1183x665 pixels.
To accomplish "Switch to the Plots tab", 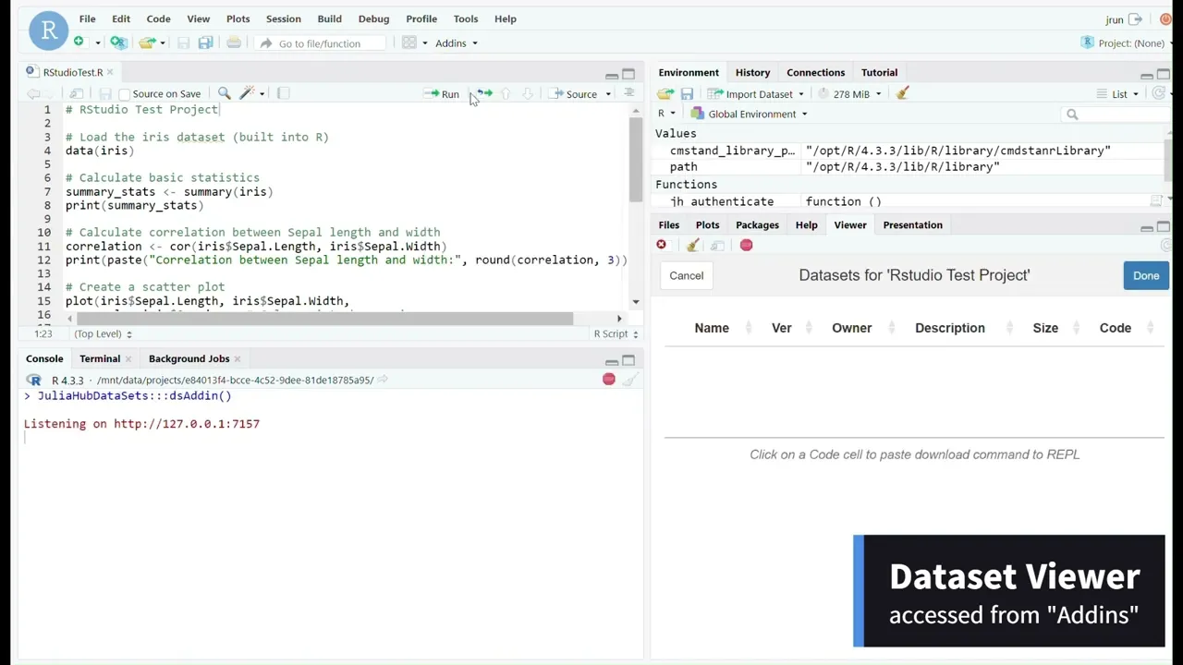I will tap(707, 224).
